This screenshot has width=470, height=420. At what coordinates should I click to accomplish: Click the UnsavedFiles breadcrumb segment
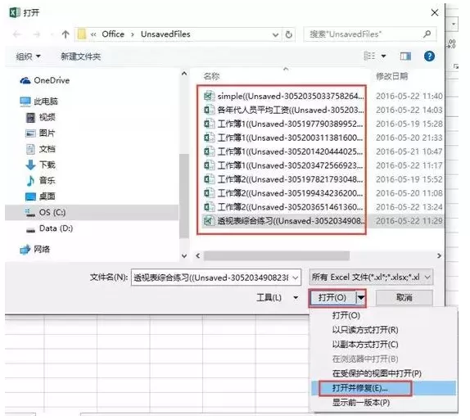coord(165,34)
